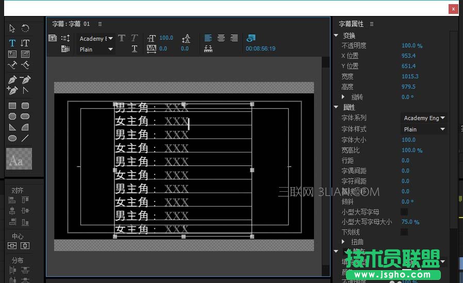
Task: Select the horizontal Type tool
Action: pos(12,43)
